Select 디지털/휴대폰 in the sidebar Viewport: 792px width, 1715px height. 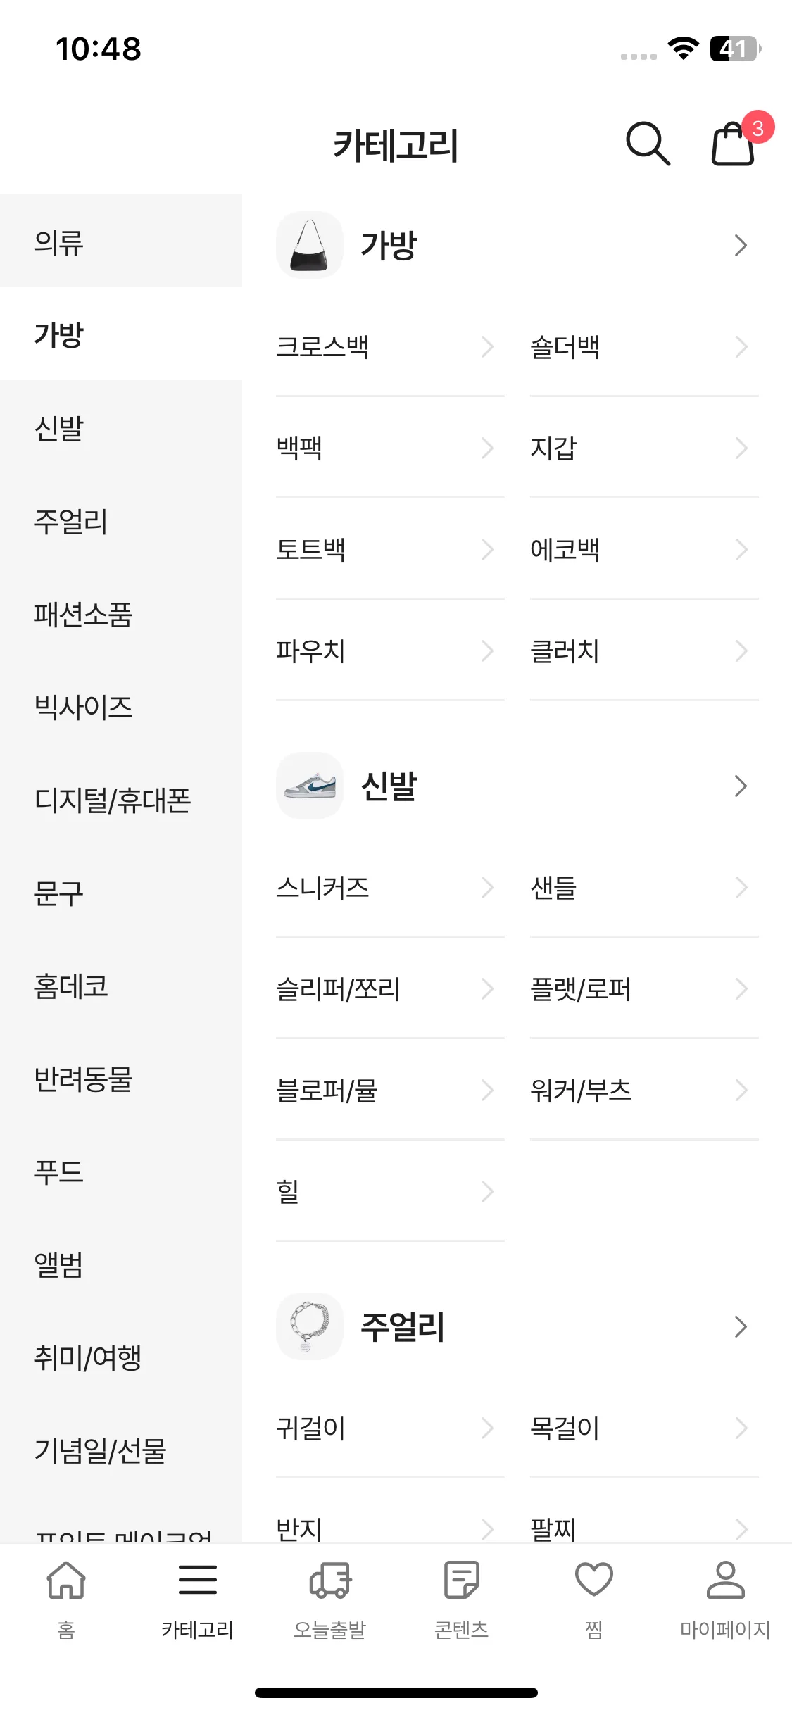coord(121,800)
